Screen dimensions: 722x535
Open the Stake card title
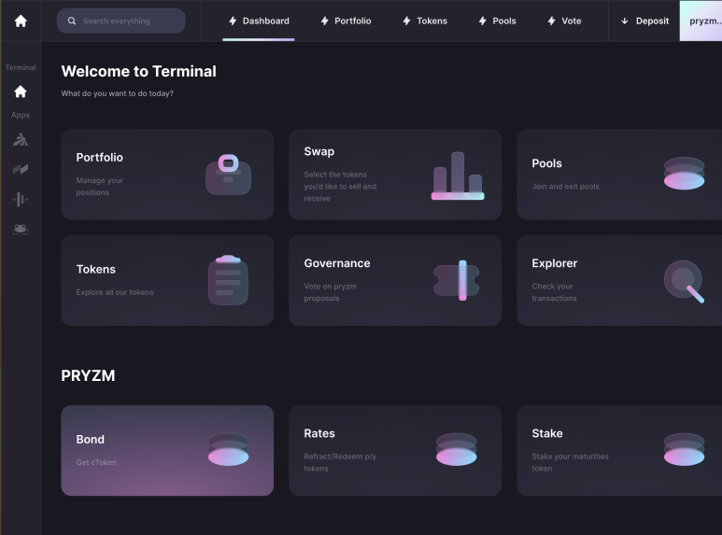[x=547, y=433]
